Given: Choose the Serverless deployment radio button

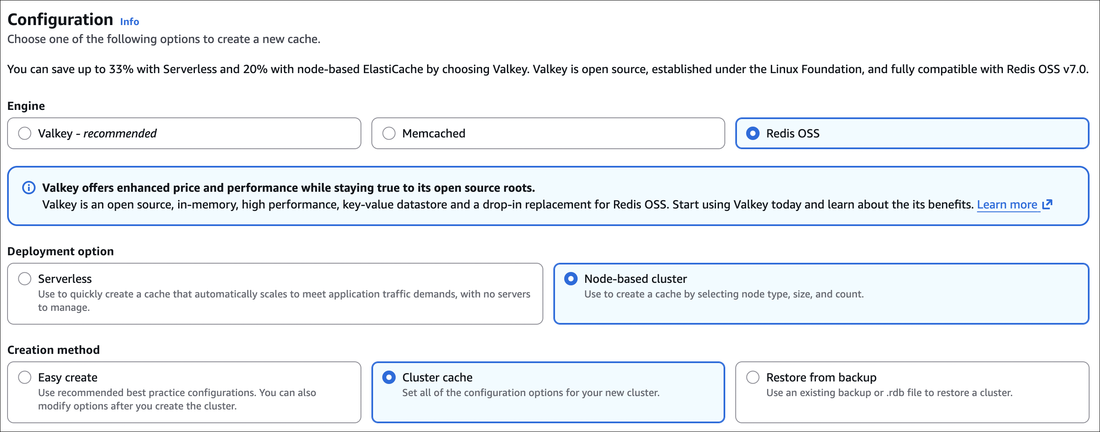Looking at the screenshot, I should pyautogui.click(x=25, y=279).
